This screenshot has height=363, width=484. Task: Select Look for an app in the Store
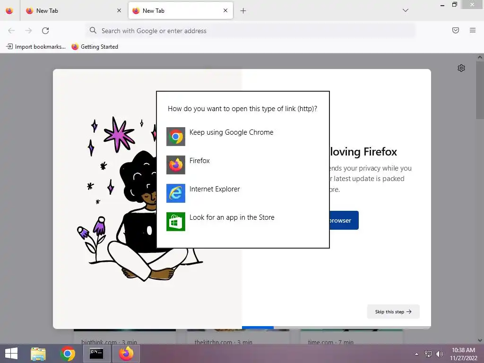tap(243, 221)
